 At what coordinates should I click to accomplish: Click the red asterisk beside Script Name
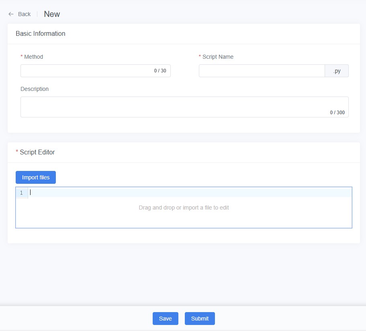200,57
